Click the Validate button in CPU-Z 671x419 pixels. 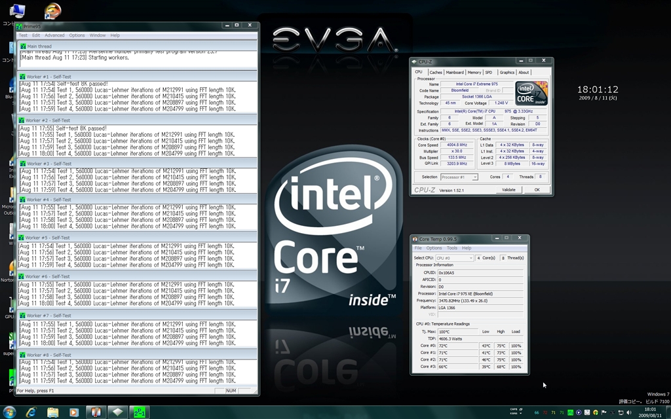tap(508, 189)
